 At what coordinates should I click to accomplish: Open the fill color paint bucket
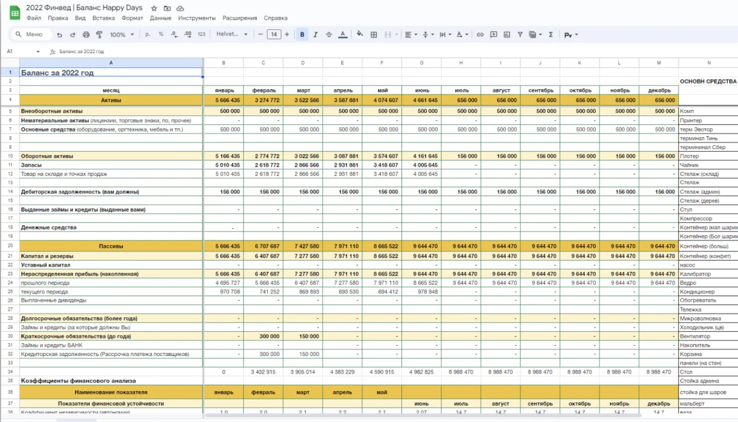pyautogui.click(x=360, y=34)
